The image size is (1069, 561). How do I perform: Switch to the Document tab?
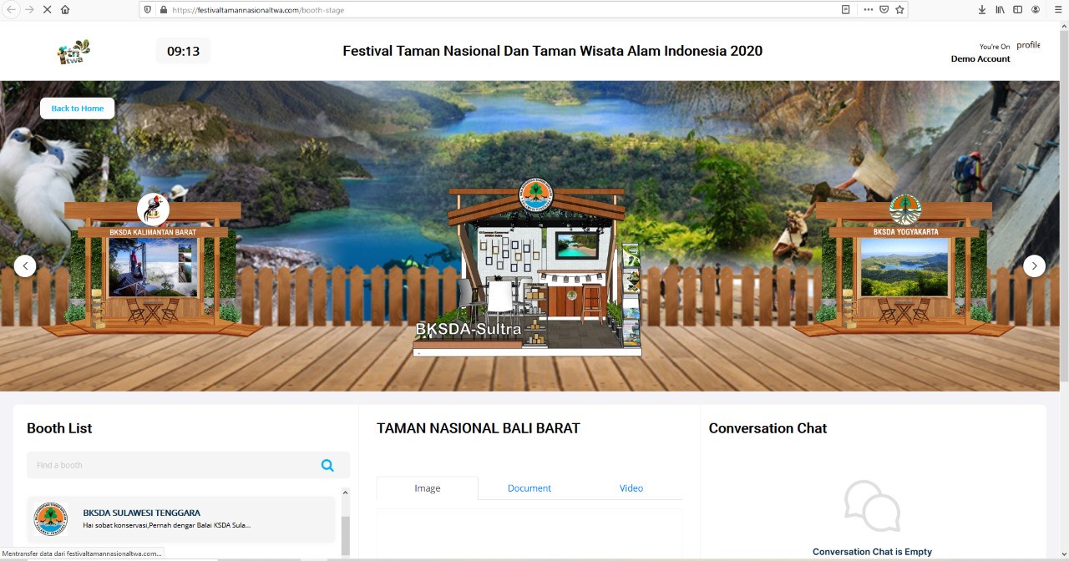pyautogui.click(x=529, y=488)
